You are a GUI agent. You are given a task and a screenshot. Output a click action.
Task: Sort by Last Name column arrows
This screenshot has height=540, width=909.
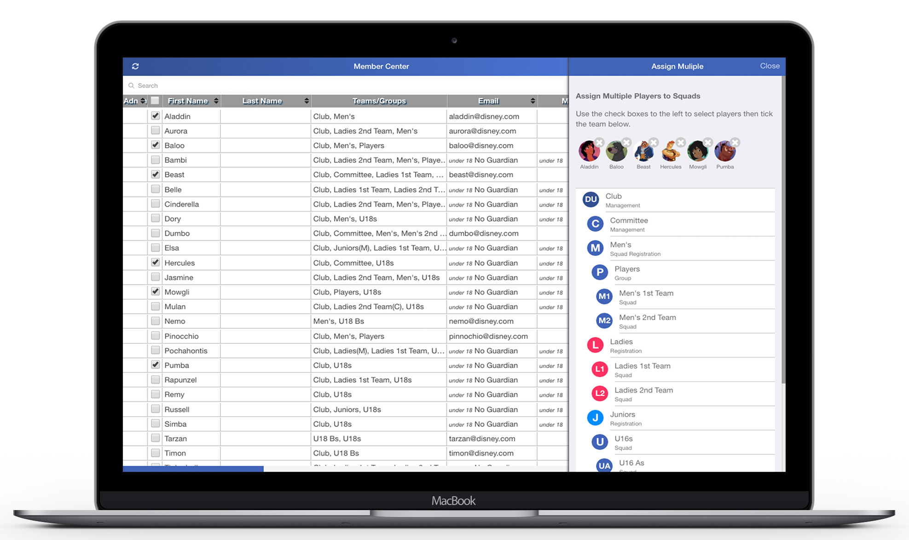307,101
